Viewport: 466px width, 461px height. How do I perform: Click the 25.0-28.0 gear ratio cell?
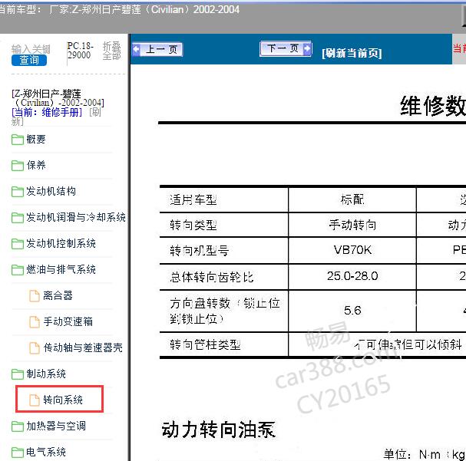click(352, 276)
